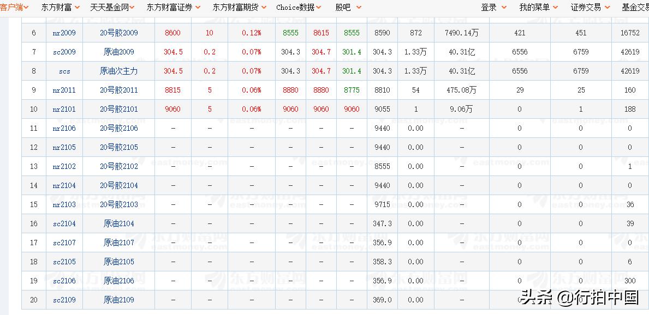Image resolution: width=649 pixels, height=315 pixels.
Task: Open the 20号胶2102 link
Action: (119, 166)
